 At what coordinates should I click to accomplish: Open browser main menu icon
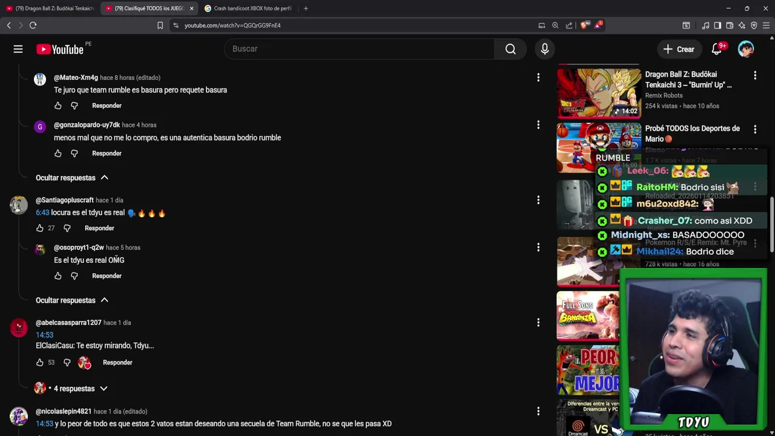click(x=766, y=25)
